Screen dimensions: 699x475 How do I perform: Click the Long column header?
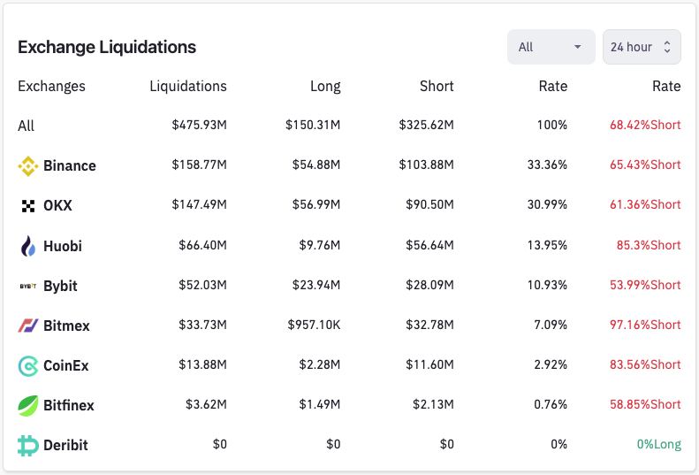pos(325,87)
